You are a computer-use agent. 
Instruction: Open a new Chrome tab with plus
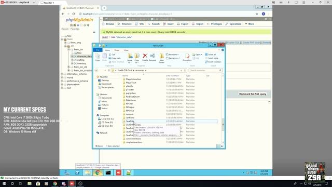104,8
